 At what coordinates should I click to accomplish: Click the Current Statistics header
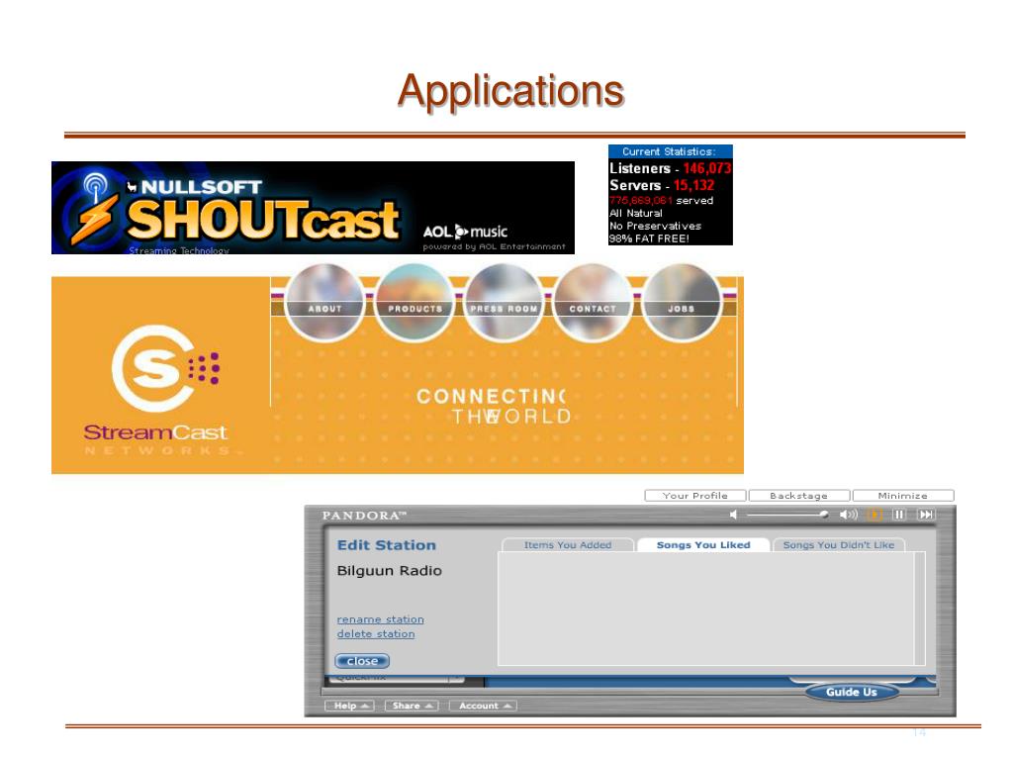pyautogui.click(x=670, y=151)
